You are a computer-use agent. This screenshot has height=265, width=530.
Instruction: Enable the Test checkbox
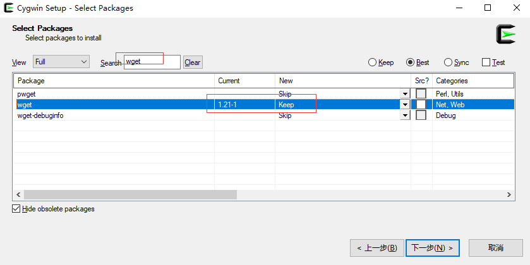point(493,62)
